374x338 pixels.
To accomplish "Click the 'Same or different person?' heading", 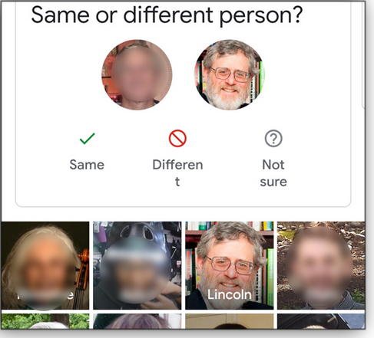I will click(167, 16).
